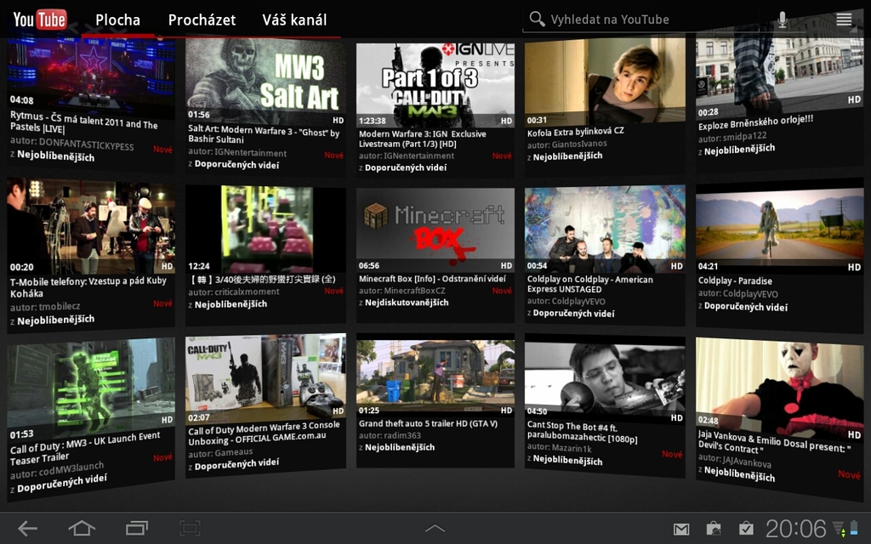Start voice search with the microphone icon

pyautogui.click(x=782, y=19)
